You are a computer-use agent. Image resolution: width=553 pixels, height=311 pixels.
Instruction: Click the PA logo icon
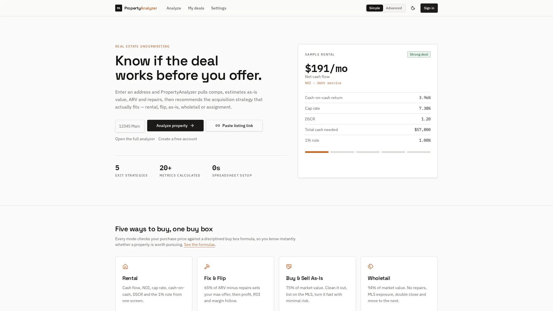point(118,8)
